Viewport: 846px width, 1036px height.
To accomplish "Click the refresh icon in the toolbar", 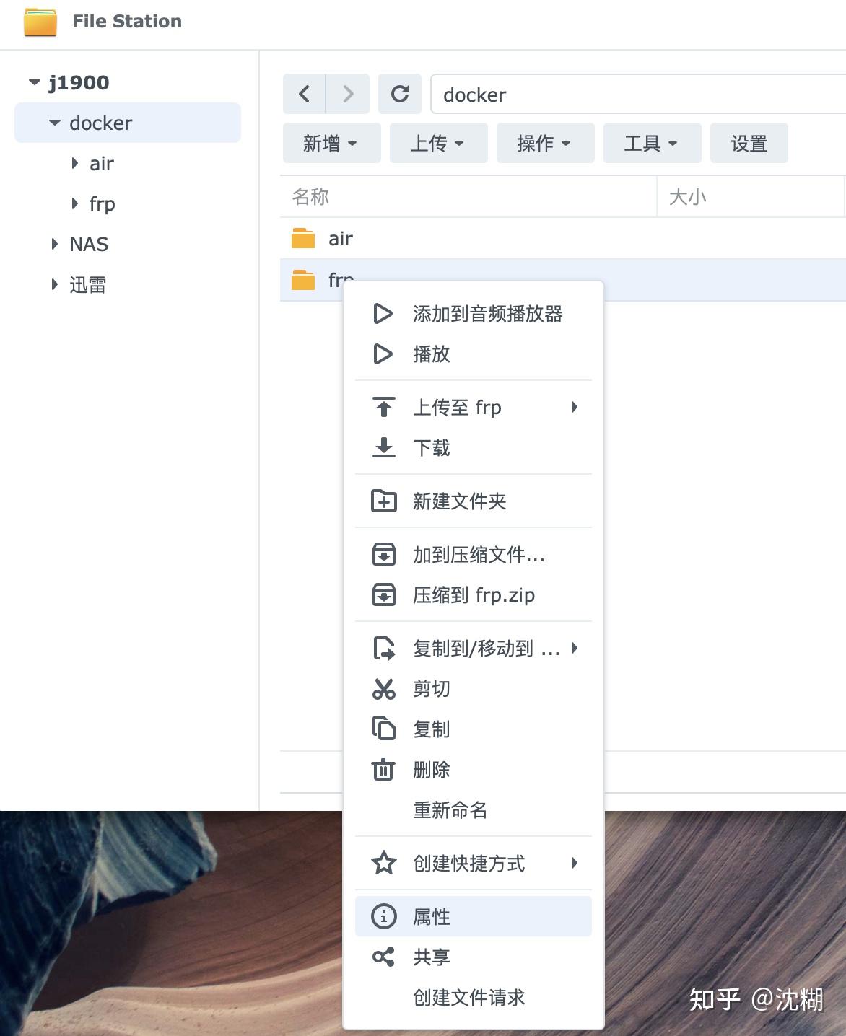I will tap(400, 94).
